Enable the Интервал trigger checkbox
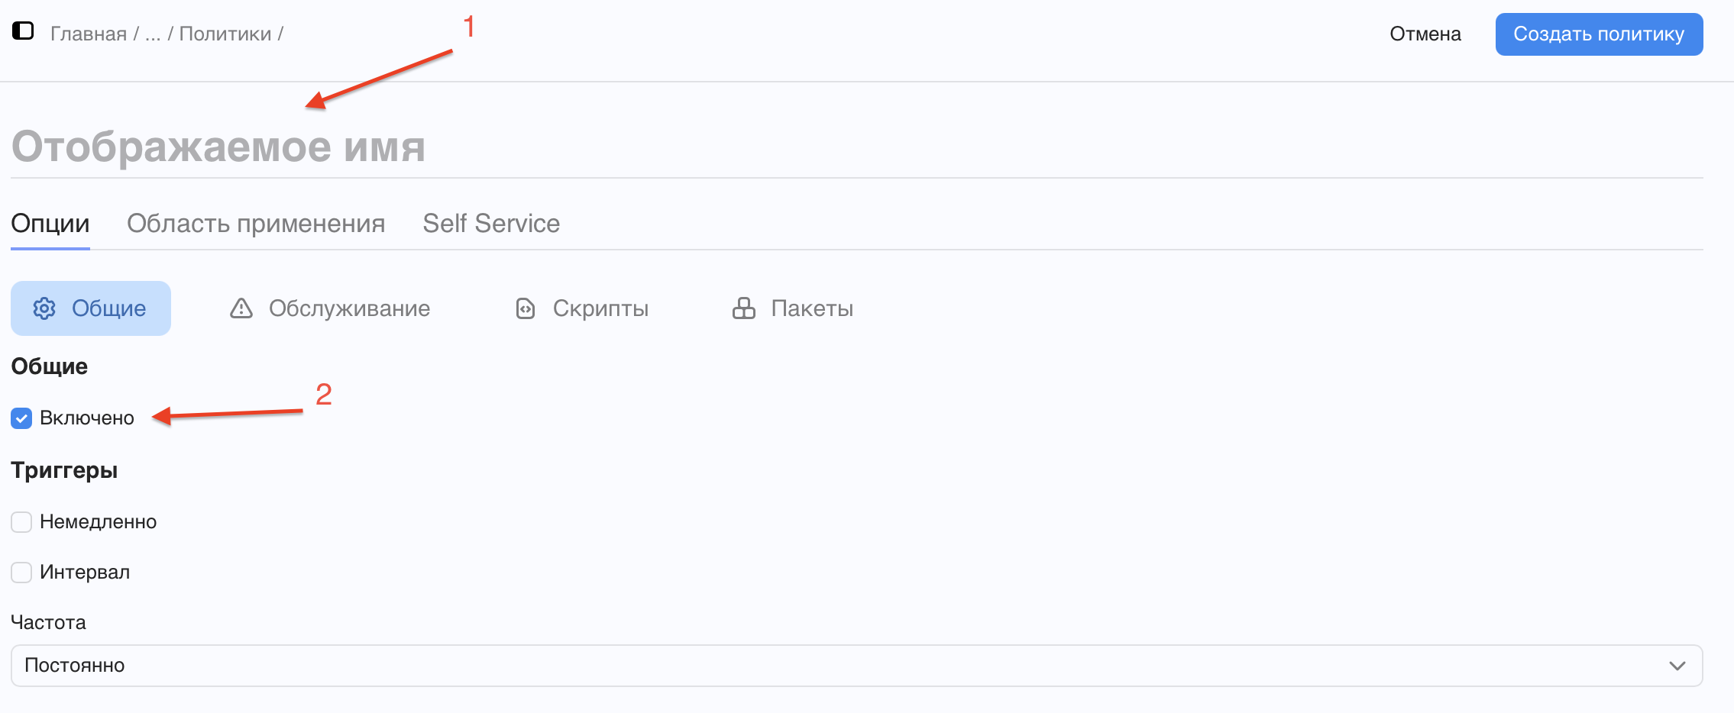The width and height of the screenshot is (1734, 713). click(x=21, y=573)
